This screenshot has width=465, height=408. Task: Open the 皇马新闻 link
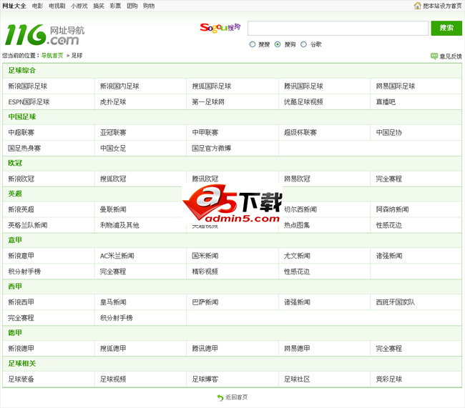[x=113, y=302]
